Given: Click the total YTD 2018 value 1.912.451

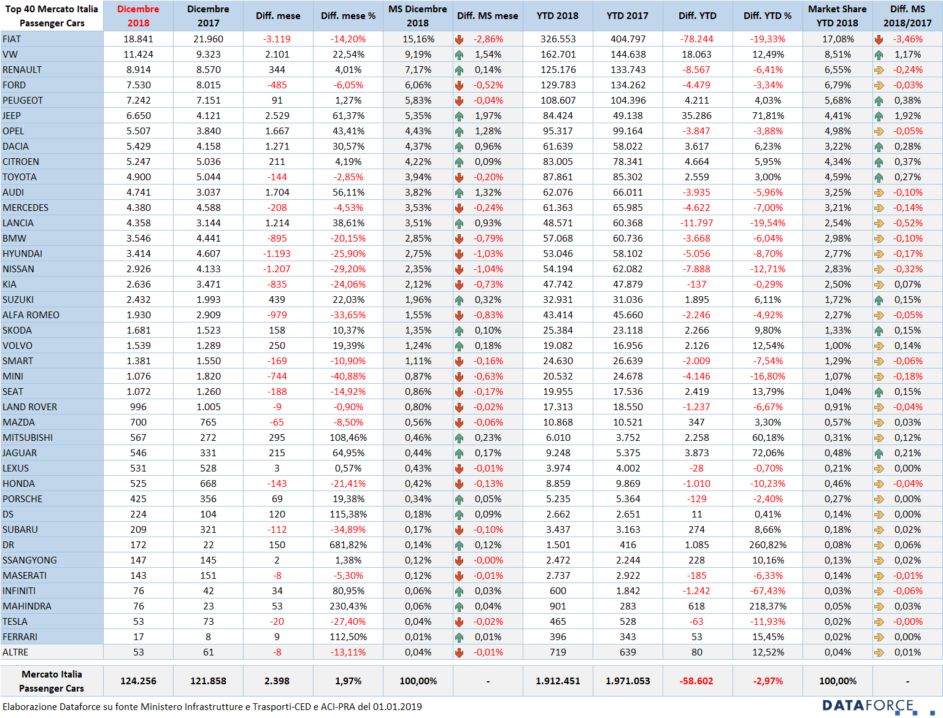Looking at the screenshot, I should click(558, 681).
